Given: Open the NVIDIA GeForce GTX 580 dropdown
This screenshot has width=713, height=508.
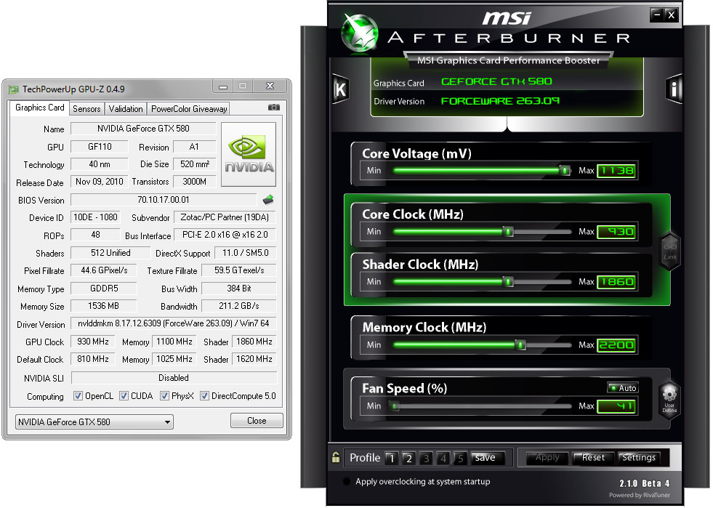Looking at the screenshot, I should [x=94, y=422].
